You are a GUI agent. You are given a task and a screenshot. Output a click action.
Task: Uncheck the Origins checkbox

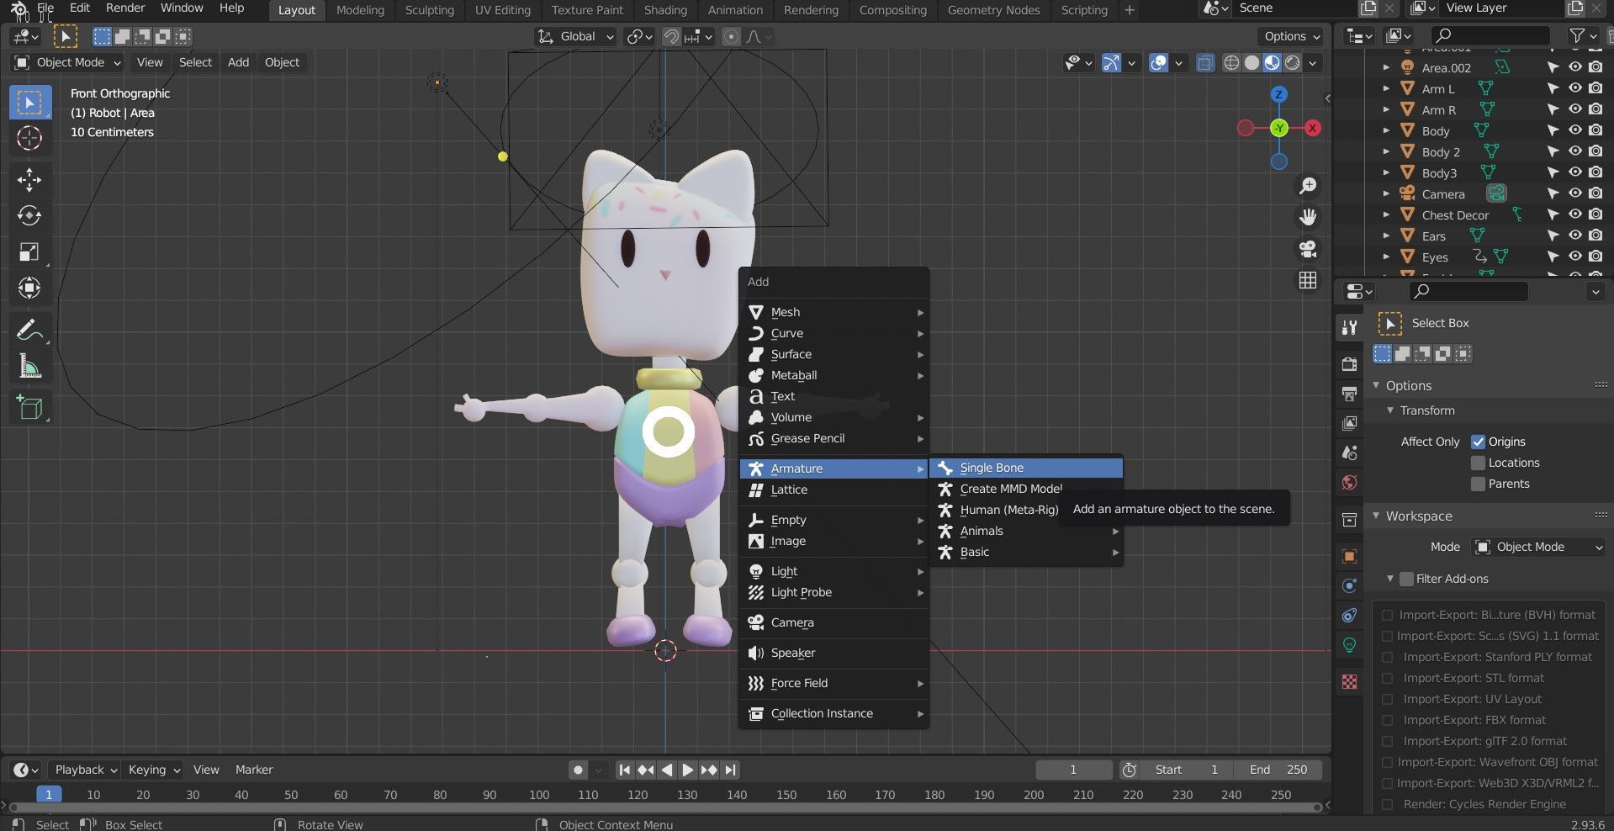point(1478,442)
